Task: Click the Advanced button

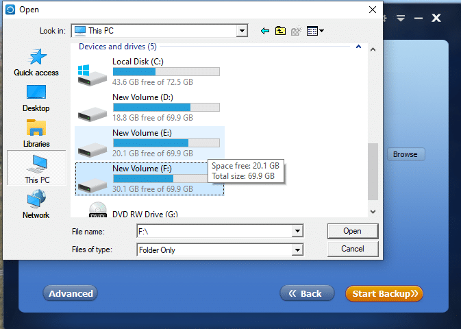Action: pyautogui.click(x=71, y=293)
